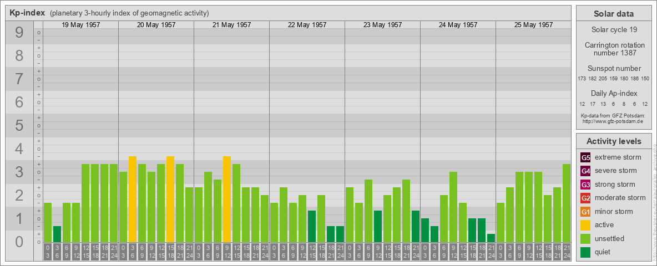Image resolution: width=657 pixels, height=266 pixels.
Task: Select the light green 'unsettled' legend swatch
Action: coord(585,238)
